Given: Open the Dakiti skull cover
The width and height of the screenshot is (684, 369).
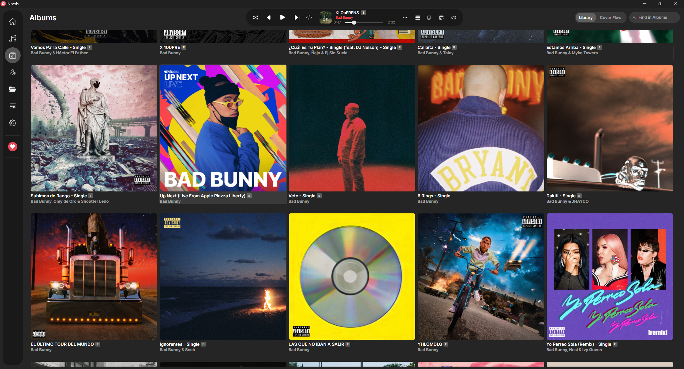Looking at the screenshot, I should click(x=610, y=128).
